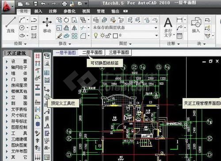The width and height of the screenshot is (221, 161).
Task: Select the Line (直线) tool
Action: click(x=11, y=24)
